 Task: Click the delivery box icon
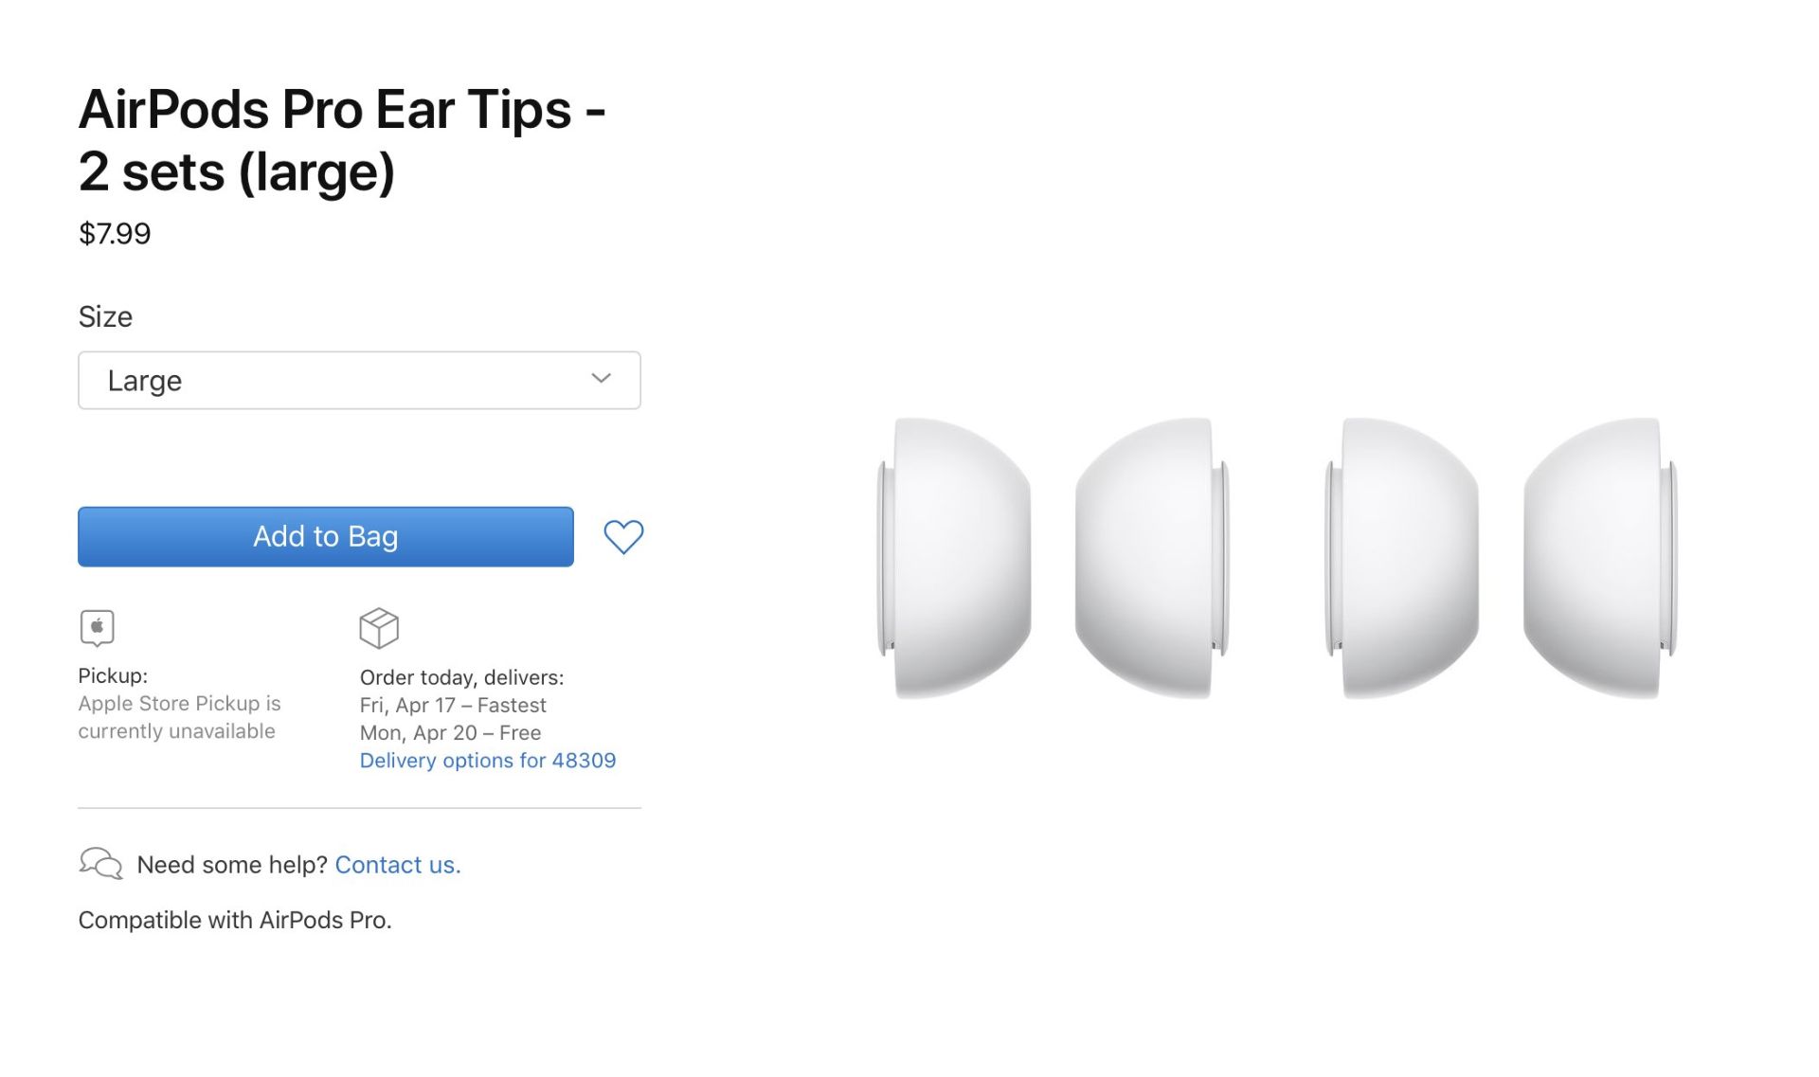tap(379, 628)
